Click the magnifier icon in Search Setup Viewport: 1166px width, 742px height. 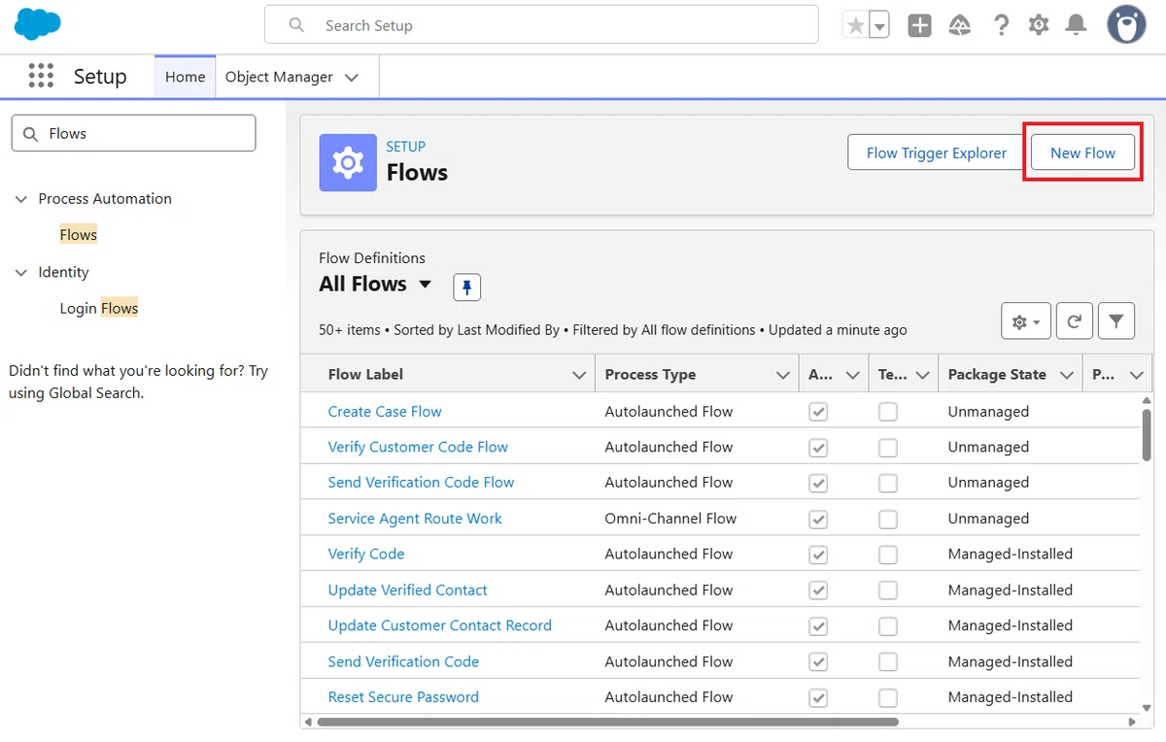[297, 25]
